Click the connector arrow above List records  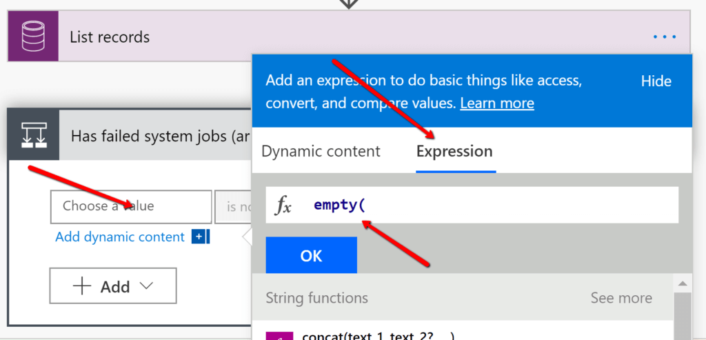pos(348,3)
